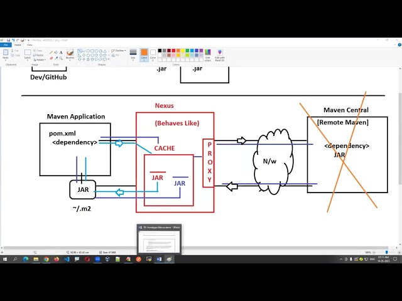Screen dimensions: 402x301
Task: Select the Pencil tool
Action: coord(51,53)
